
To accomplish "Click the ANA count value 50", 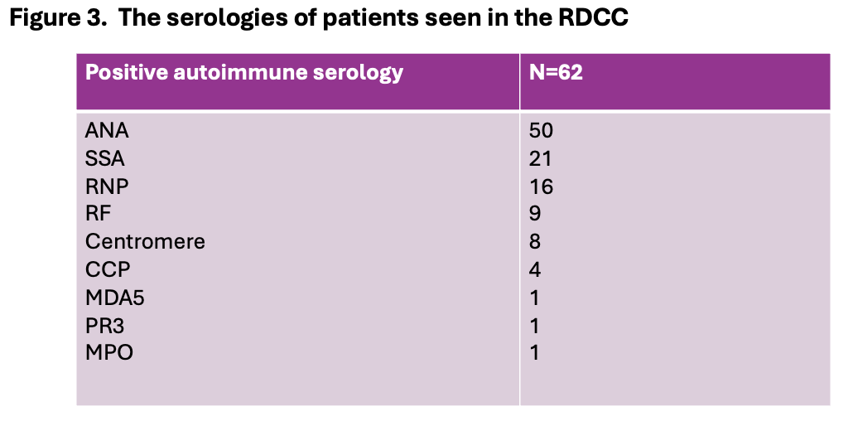I will (x=541, y=131).
